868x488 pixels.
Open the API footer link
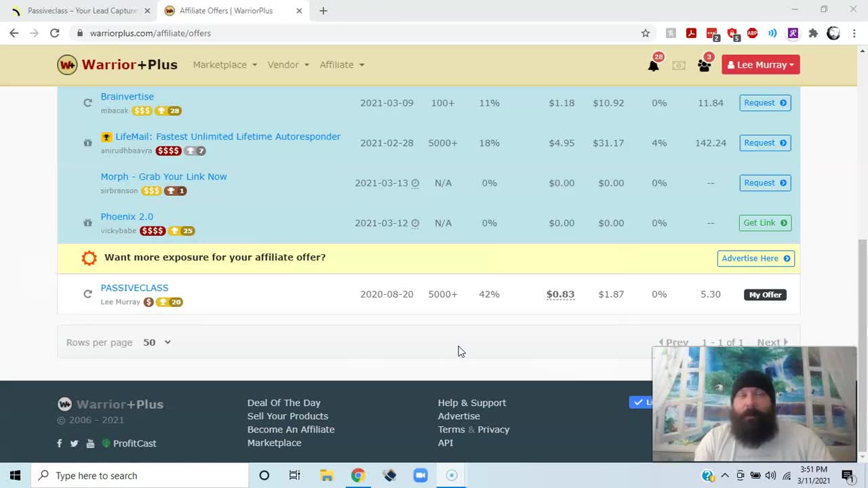point(446,443)
